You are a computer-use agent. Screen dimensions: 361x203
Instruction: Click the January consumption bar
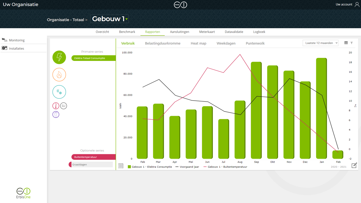[322, 108]
